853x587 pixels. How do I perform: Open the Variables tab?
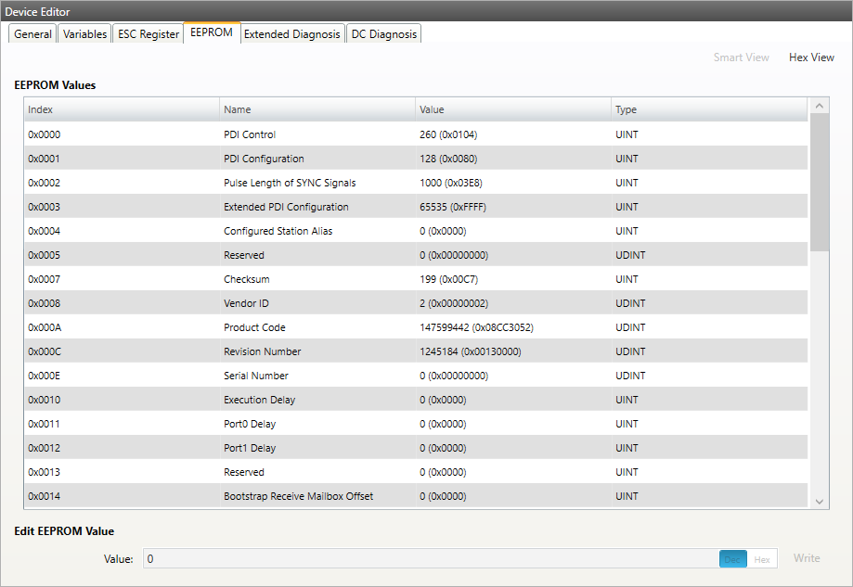tap(84, 34)
